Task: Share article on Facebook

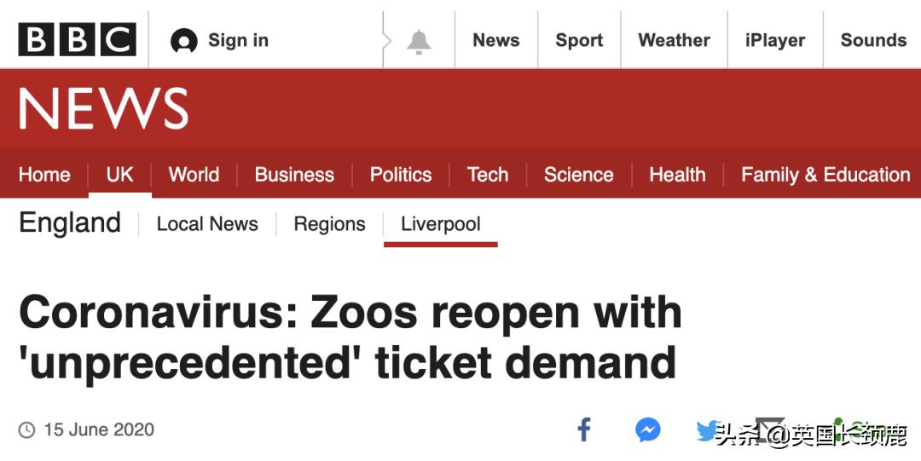Action: tap(584, 429)
